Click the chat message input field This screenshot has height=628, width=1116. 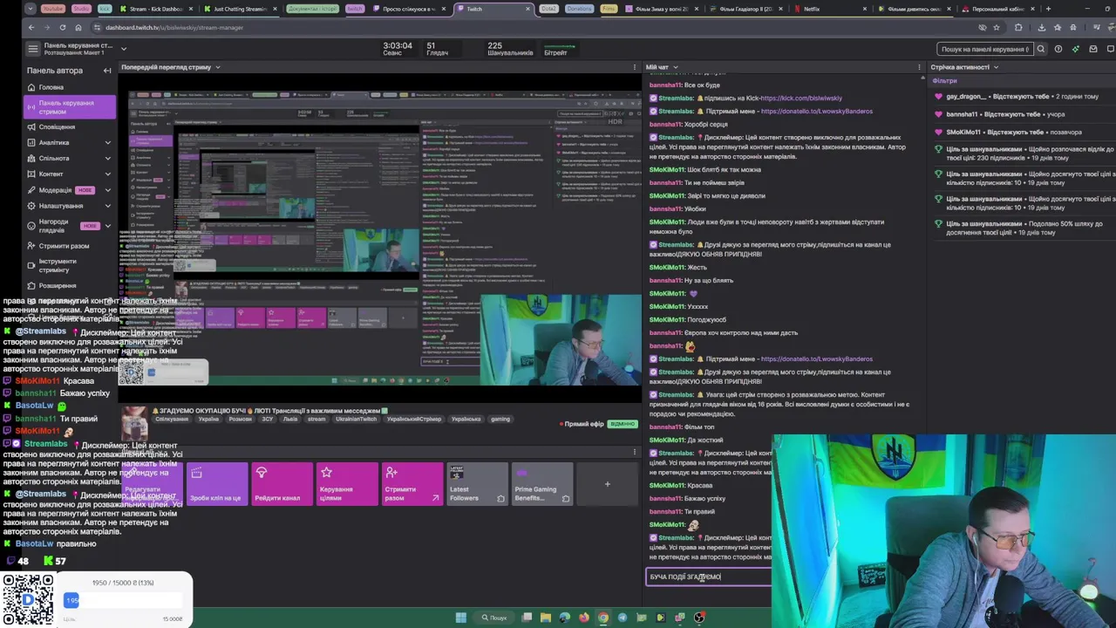tap(708, 577)
